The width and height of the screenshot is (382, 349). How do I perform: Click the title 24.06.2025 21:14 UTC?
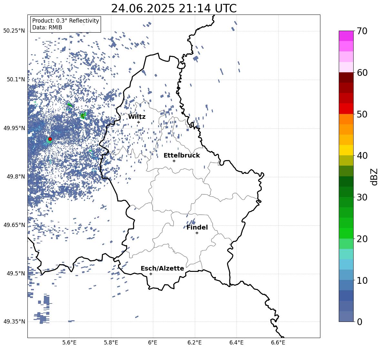point(174,8)
